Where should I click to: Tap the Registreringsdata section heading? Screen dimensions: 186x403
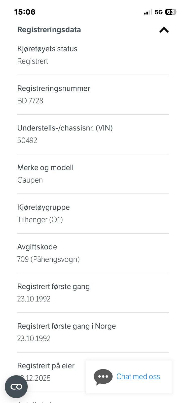point(49,30)
